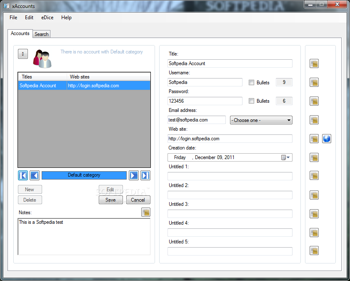This screenshot has width=350, height=281.
Task: Enable Bullets for the Password field
Action: (x=251, y=101)
